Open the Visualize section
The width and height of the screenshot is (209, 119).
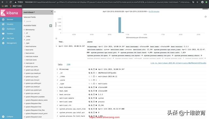point(11,24)
